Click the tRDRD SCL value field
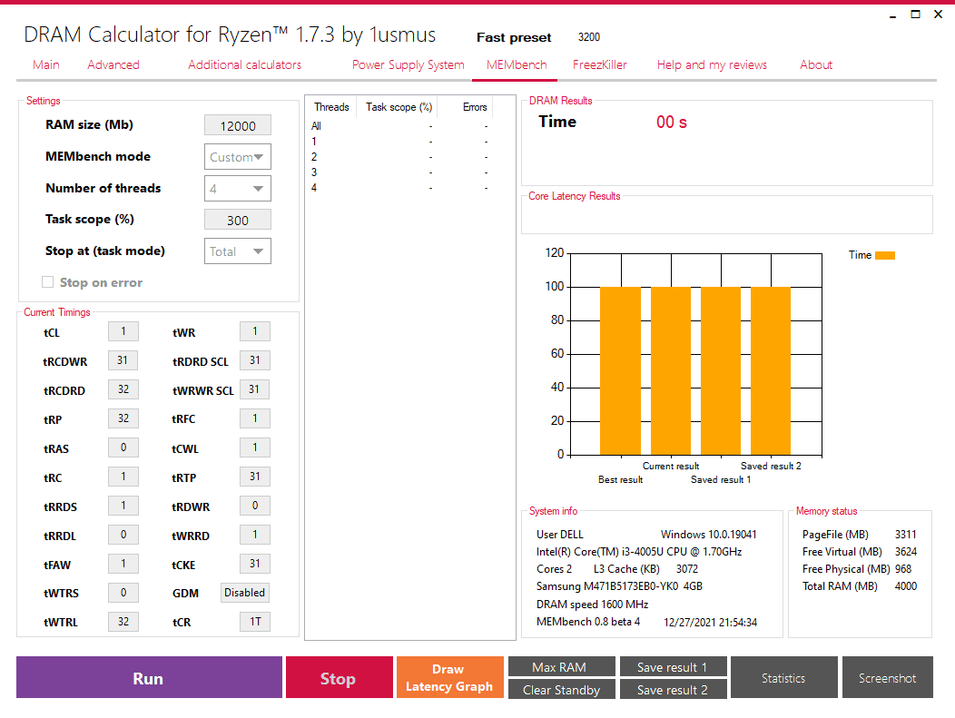This screenshot has height=718, width=955. 254,360
